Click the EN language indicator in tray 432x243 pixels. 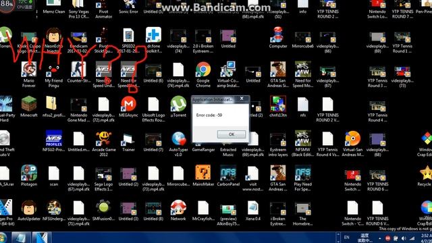coord(346,237)
